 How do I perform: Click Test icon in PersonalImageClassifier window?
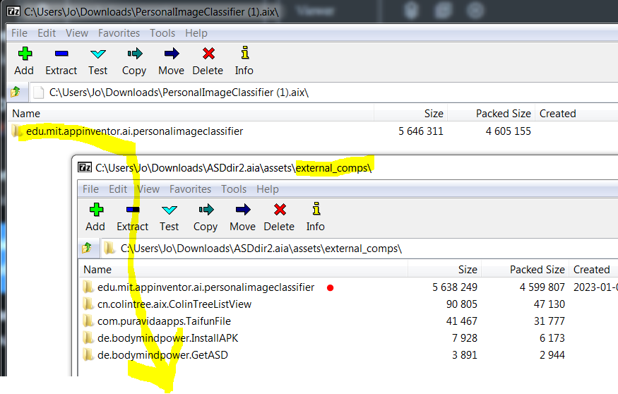pos(97,54)
